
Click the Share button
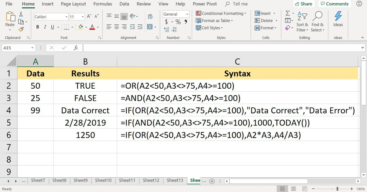[304, 4]
